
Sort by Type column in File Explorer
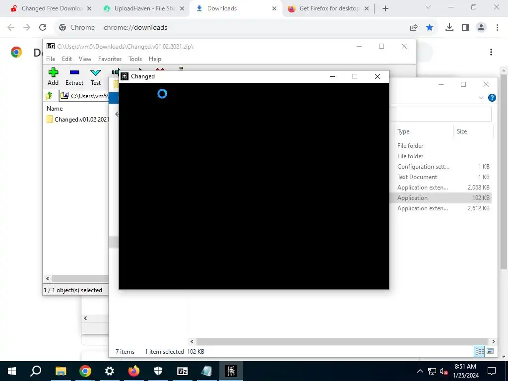click(x=403, y=131)
